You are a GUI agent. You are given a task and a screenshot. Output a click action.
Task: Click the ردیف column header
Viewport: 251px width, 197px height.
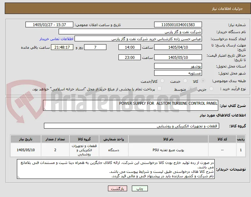(241, 139)
